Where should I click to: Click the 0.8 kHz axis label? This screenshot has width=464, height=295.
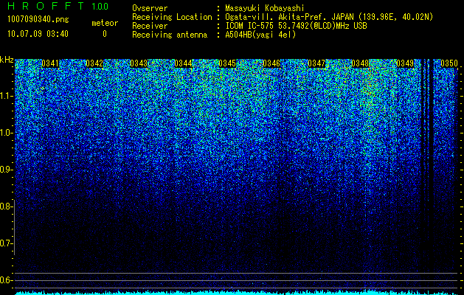click(6, 206)
